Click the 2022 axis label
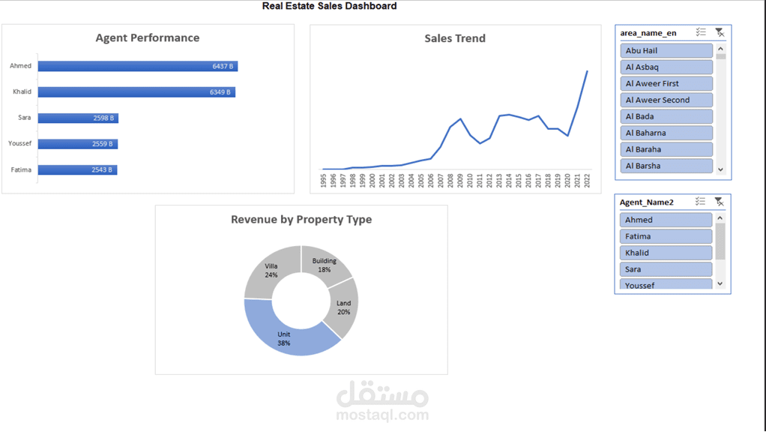Screen dimensions: 766x432 pos(587,180)
